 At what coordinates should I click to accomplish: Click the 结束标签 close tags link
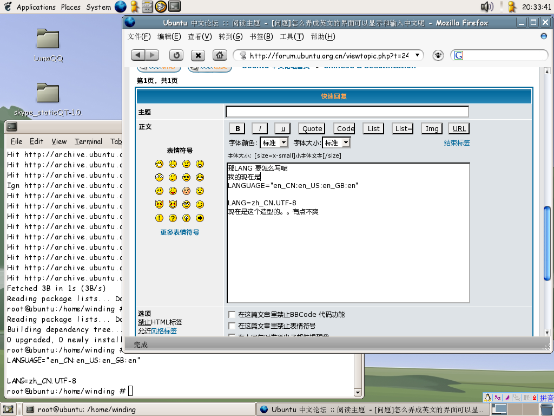[x=457, y=142]
